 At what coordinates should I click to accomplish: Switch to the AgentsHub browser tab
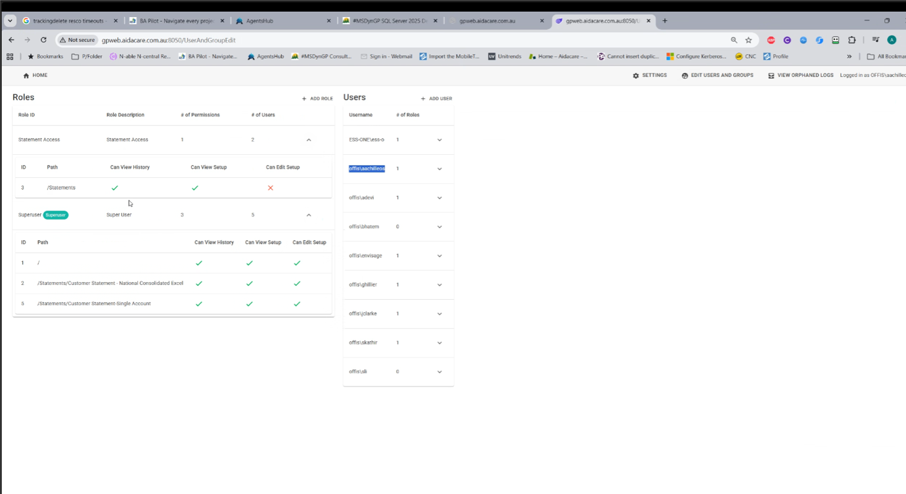(x=283, y=21)
